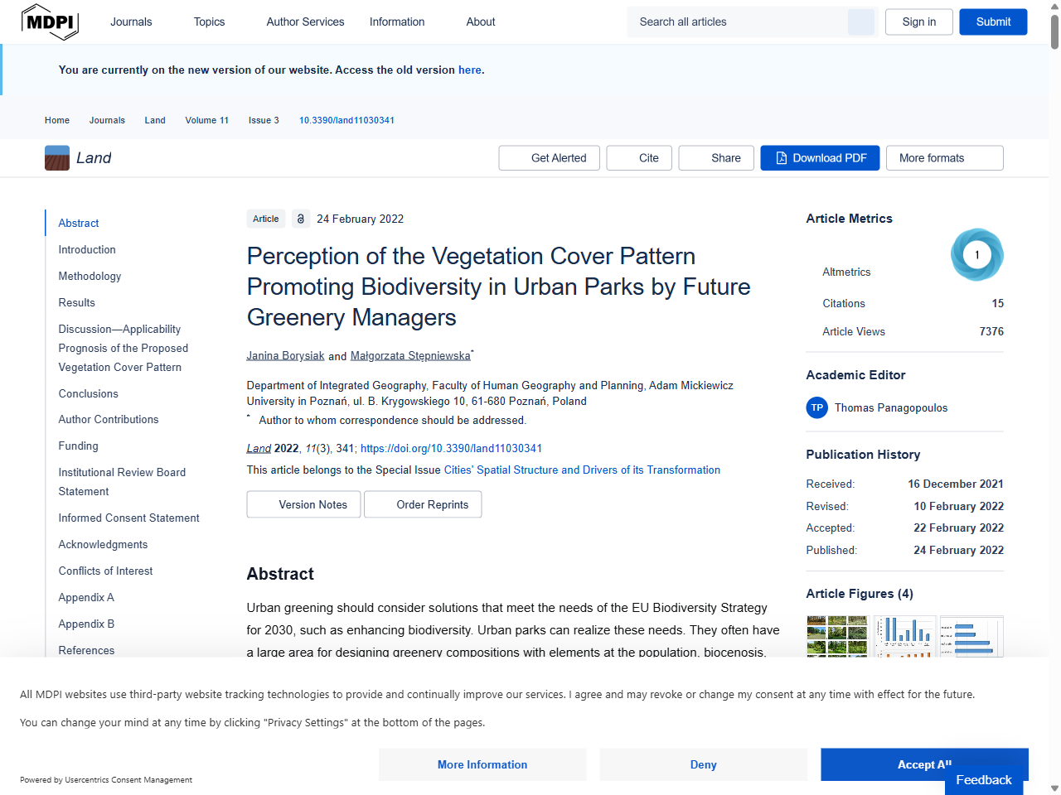Jump to Author Contributions section

click(x=109, y=419)
